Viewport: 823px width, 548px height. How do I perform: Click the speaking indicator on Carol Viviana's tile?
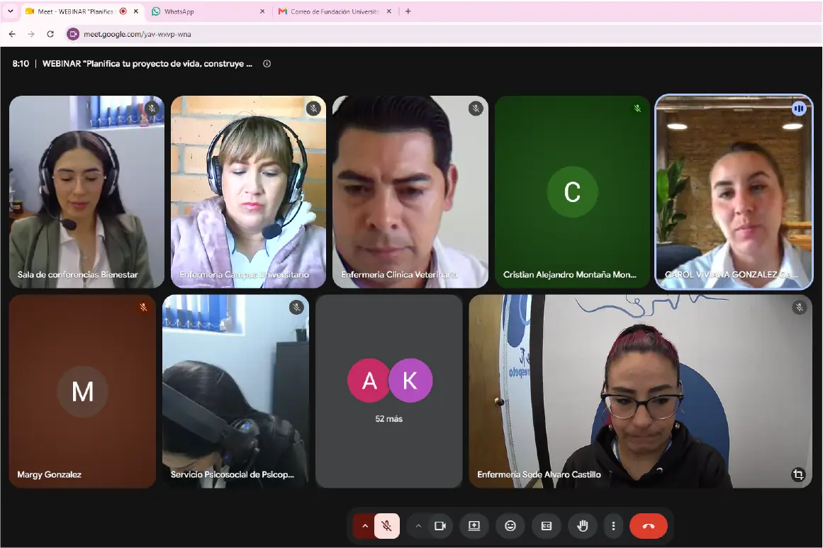(799, 108)
